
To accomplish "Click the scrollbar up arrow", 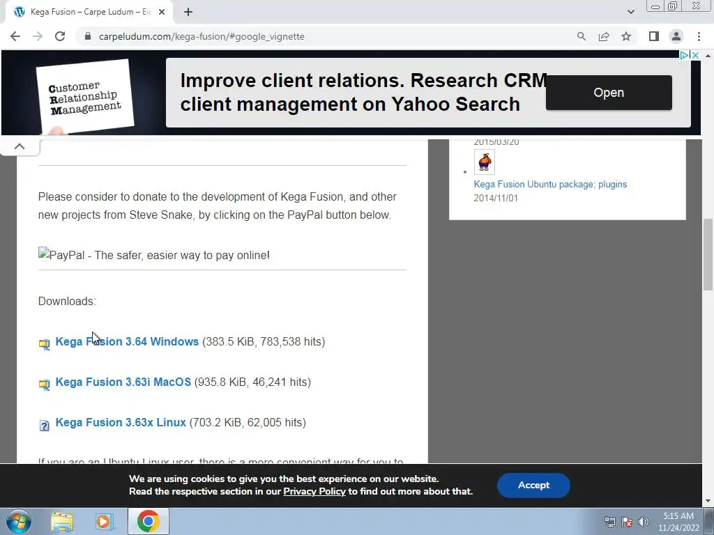I will (x=708, y=56).
